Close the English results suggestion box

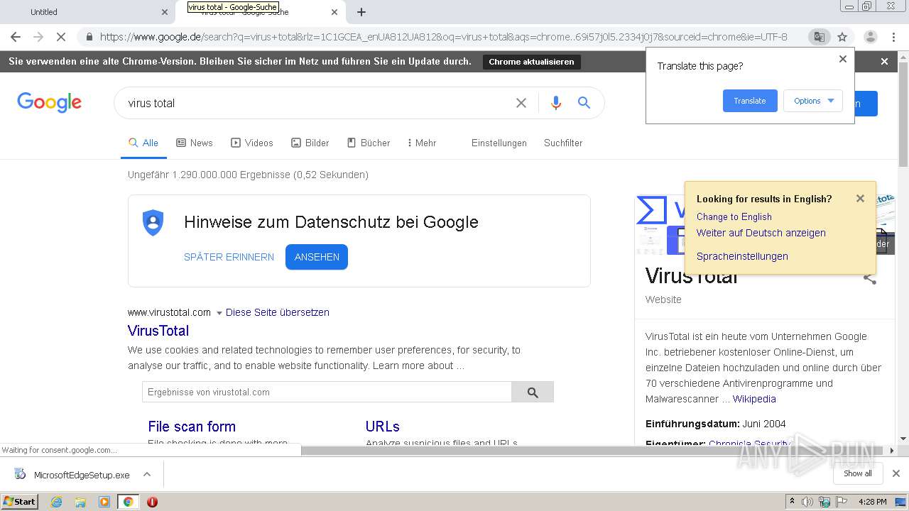[x=860, y=199]
